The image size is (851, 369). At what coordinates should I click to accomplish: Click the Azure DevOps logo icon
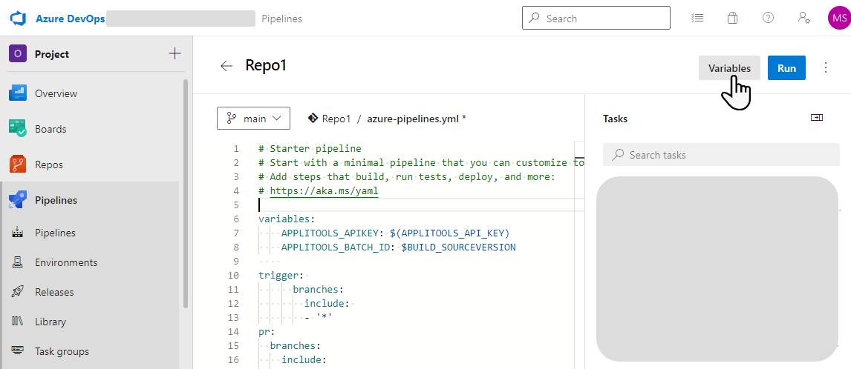click(x=18, y=19)
